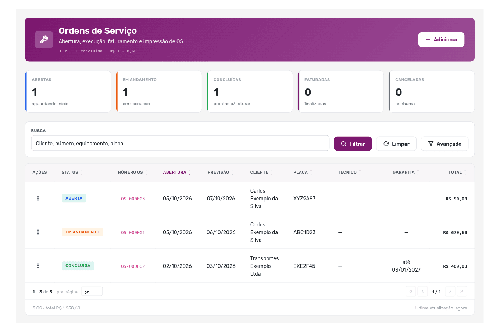Select the Concluídas summary card
Viewport: 500px width, 323px height.
tap(250, 91)
